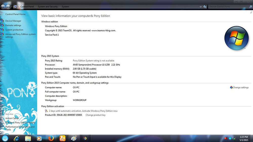Click shield icon next to Device Manager
Viewport: 253px width, 142px height.
point(3,21)
